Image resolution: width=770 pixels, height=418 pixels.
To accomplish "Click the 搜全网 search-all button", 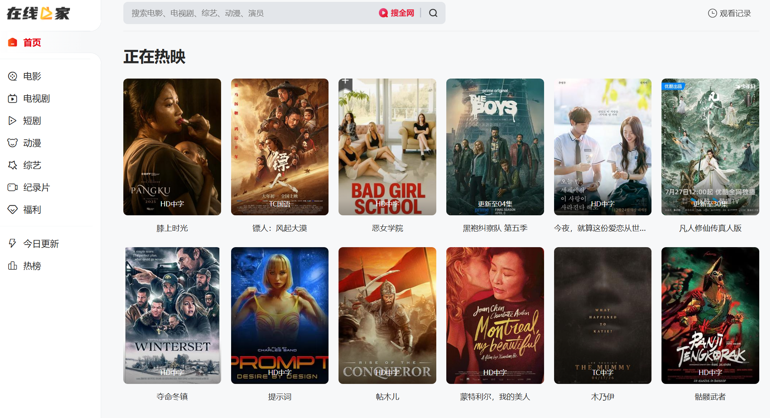I will click(x=397, y=13).
